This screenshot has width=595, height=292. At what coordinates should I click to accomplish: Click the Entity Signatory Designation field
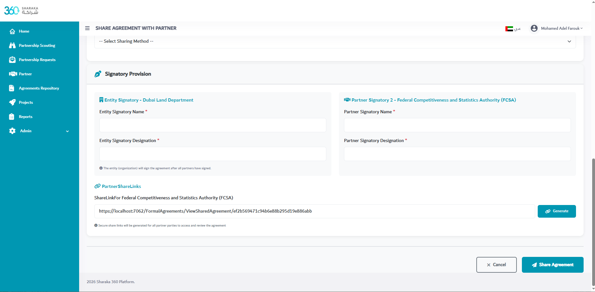[213, 154]
